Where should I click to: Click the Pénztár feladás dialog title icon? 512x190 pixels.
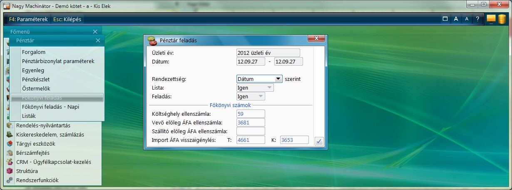tap(152, 40)
